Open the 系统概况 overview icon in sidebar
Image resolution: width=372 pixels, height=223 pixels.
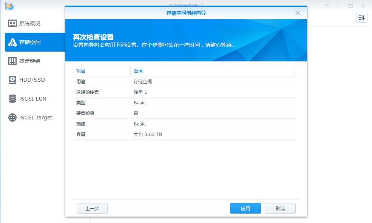[12, 23]
